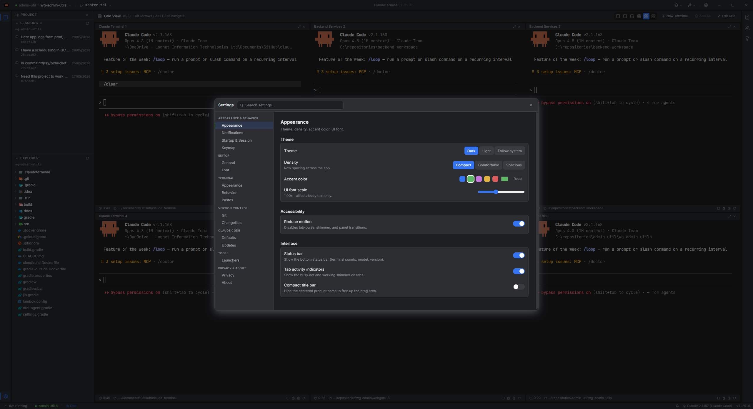Select 3x3 grid layout icon
Screen dimensions: 753x409
point(639,16)
